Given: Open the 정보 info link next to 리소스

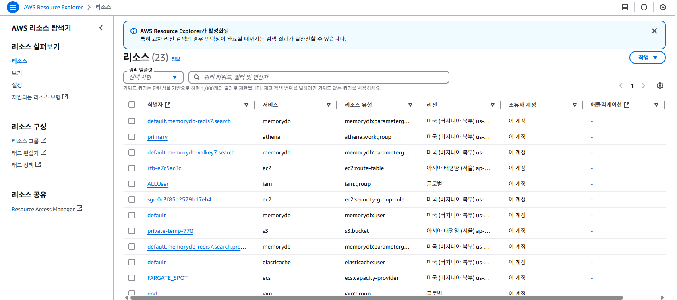Looking at the screenshot, I should (176, 59).
